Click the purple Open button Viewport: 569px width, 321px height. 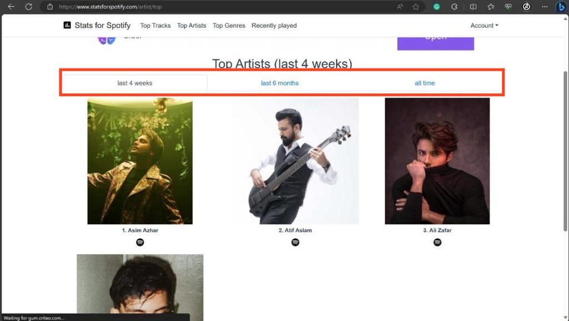[x=436, y=43]
